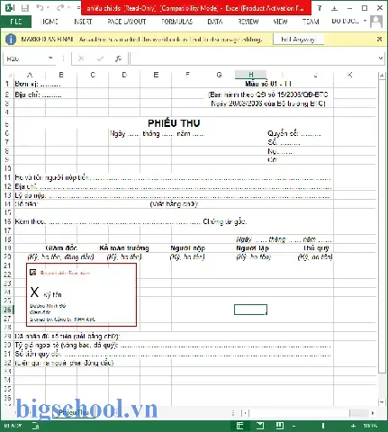Select the signature line box with X
The width and height of the screenshot is (388, 432).
pos(81,294)
